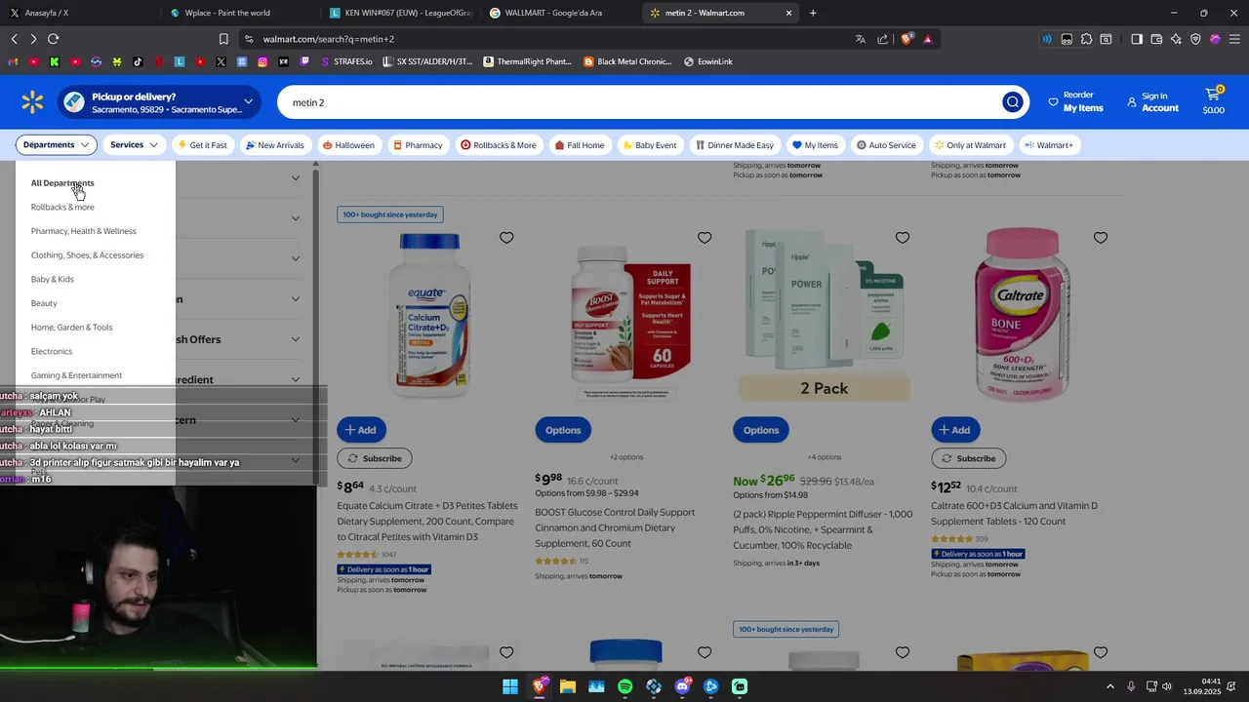Switch to the KEN WIN#067 LeagueOfGraphs tab
1249x702 pixels.
[x=401, y=13]
